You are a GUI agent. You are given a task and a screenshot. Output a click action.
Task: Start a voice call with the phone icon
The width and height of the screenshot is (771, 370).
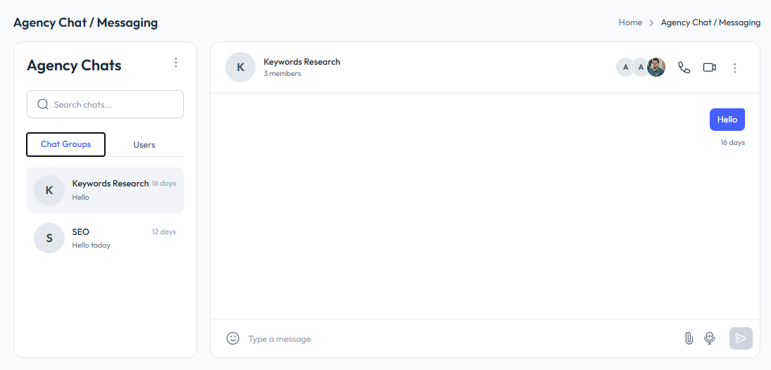[684, 68]
